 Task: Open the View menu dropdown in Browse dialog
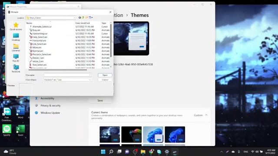click(91, 17)
